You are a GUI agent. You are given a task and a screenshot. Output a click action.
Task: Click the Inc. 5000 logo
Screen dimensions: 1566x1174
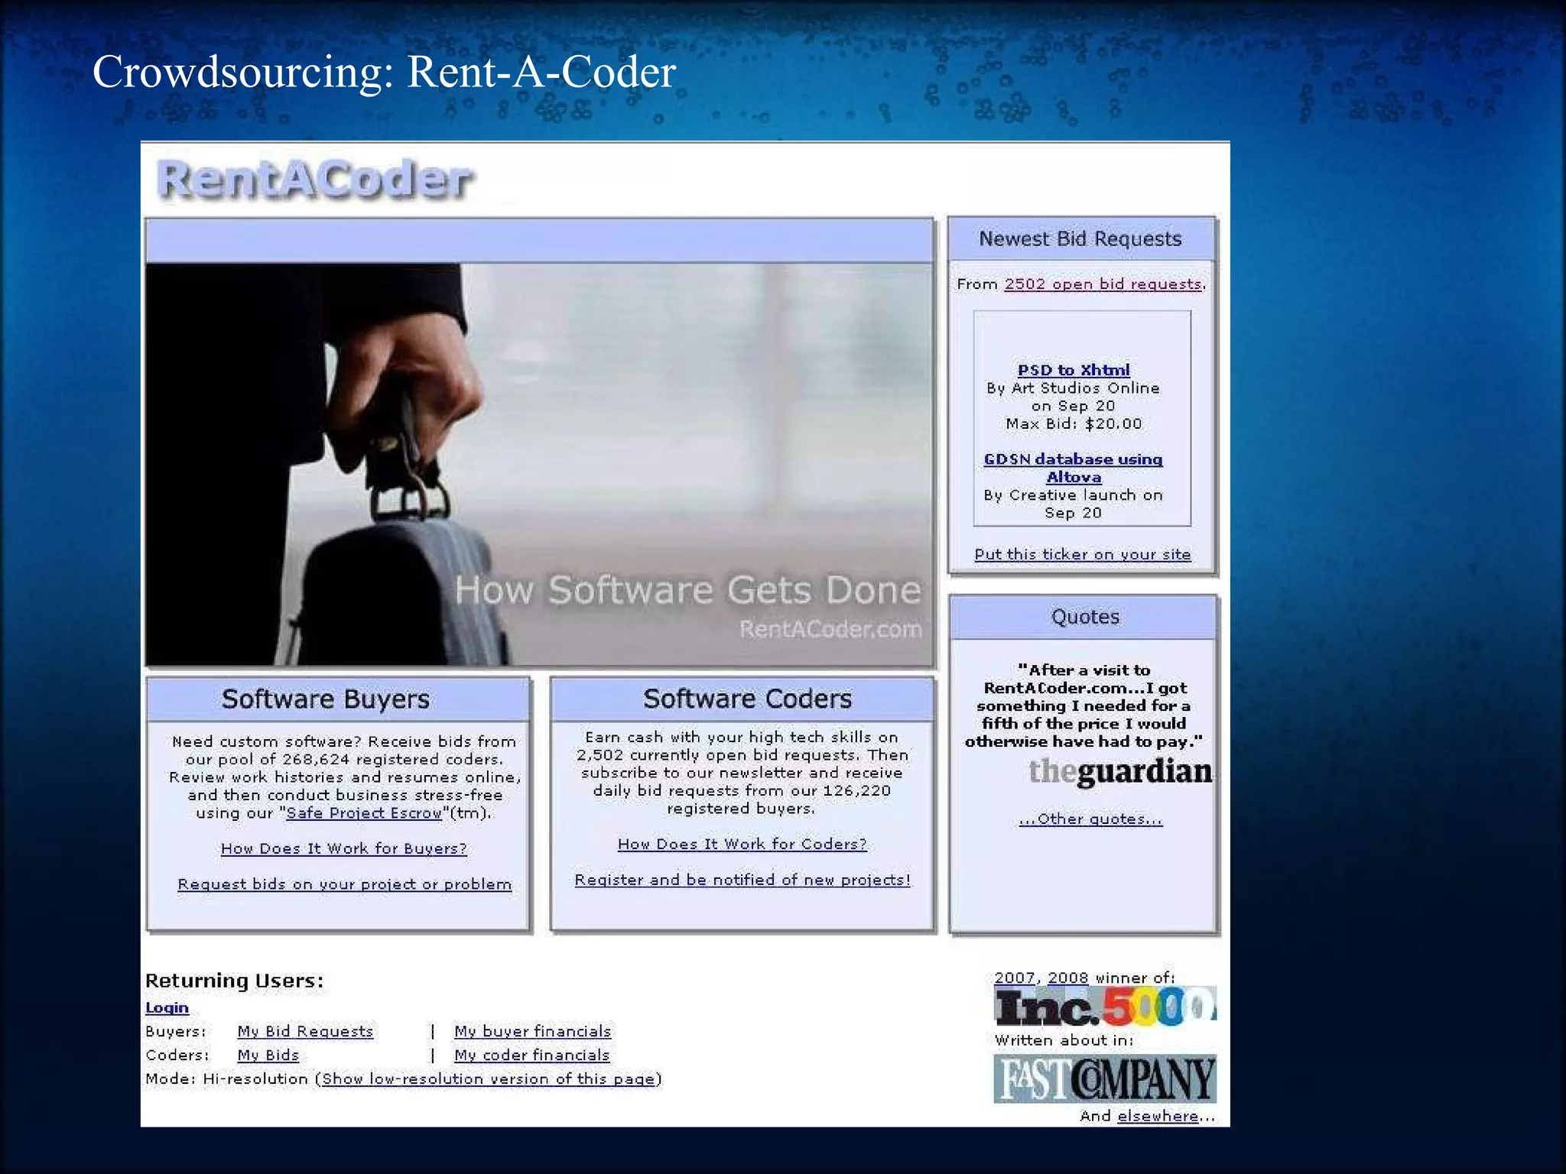1106,1007
